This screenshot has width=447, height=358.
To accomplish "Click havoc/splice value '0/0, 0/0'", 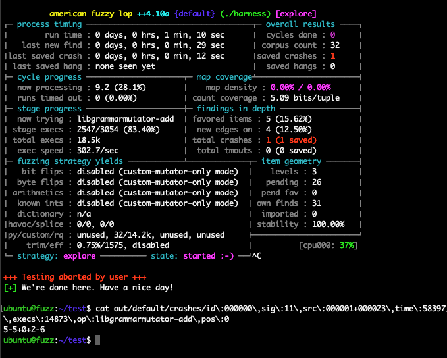I will pyautogui.click(x=95, y=224).
